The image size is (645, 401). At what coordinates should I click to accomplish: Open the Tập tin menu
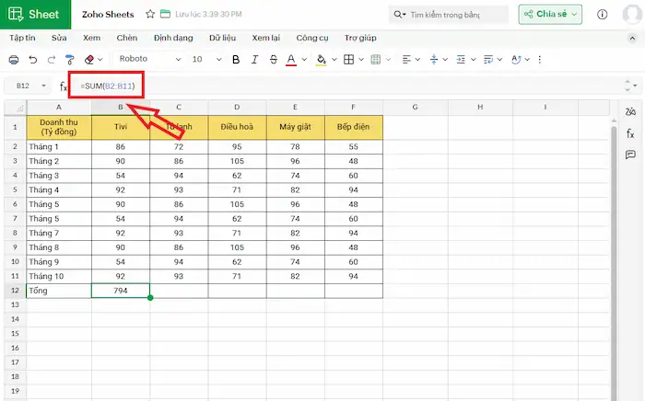pos(22,38)
